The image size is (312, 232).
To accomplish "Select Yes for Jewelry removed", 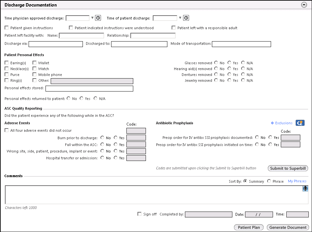I will point(229,80).
